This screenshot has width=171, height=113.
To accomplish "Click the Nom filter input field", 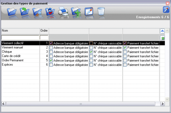I will tap(20, 38).
